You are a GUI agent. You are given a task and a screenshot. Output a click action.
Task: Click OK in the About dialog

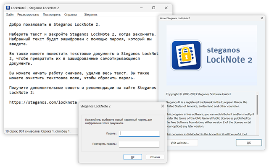249,143
